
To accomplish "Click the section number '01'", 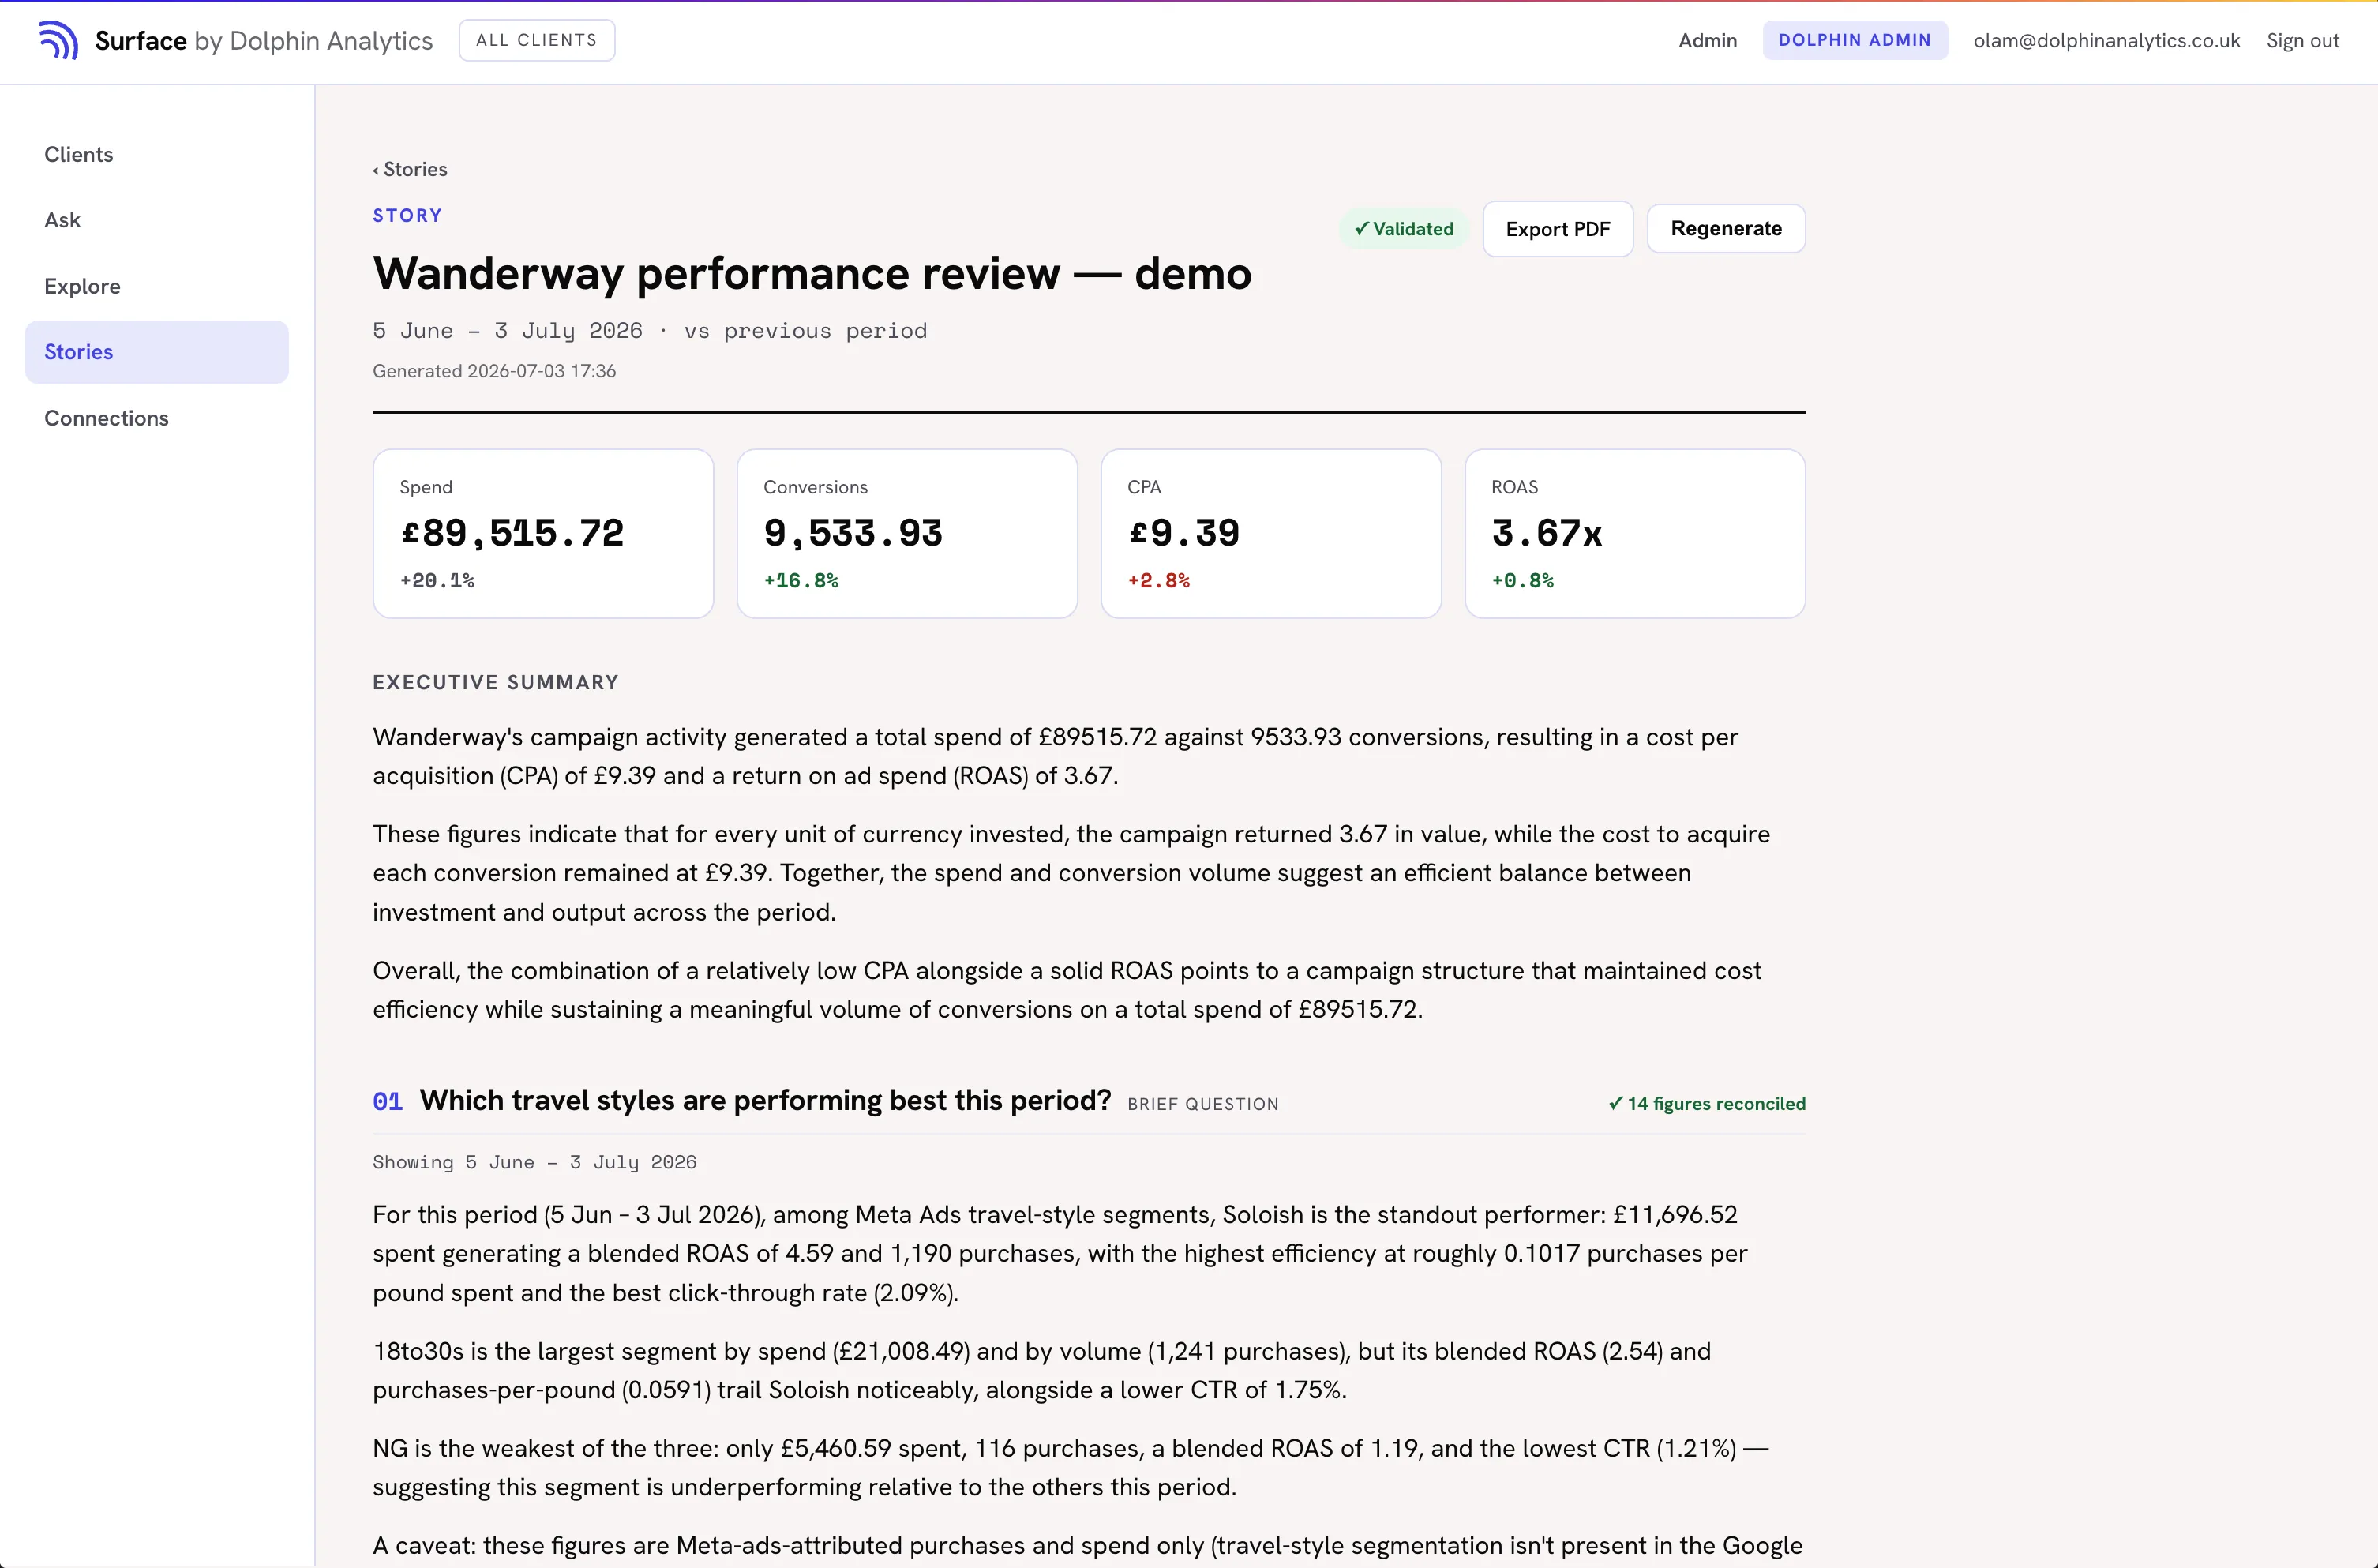I will pos(388,1101).
